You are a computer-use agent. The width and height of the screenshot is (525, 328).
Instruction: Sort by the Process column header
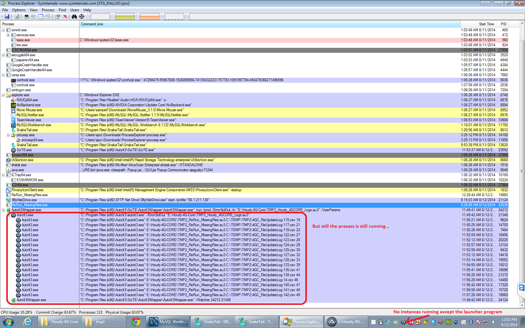[x=40, y=24]
